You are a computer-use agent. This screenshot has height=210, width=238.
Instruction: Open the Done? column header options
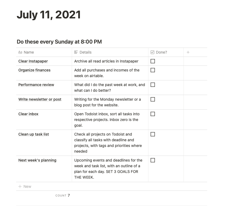[166, 52]
